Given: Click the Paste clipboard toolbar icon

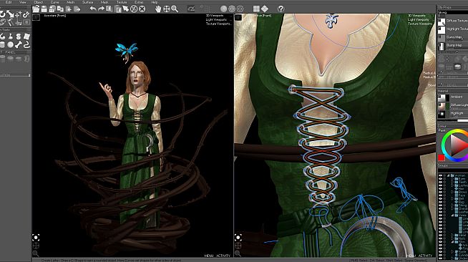Looking at the screenshot, I should 118,9.
